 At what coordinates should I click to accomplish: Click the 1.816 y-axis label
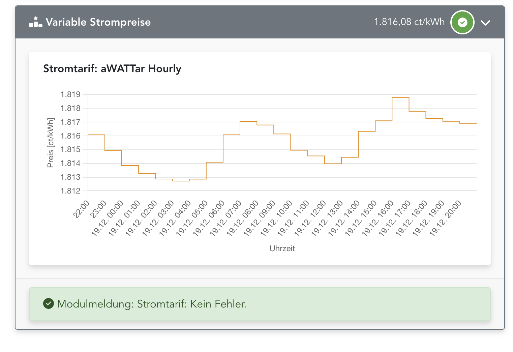click(70, 136)
